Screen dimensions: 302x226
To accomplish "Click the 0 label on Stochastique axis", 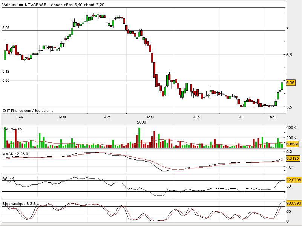I will [x=287, y=221].
